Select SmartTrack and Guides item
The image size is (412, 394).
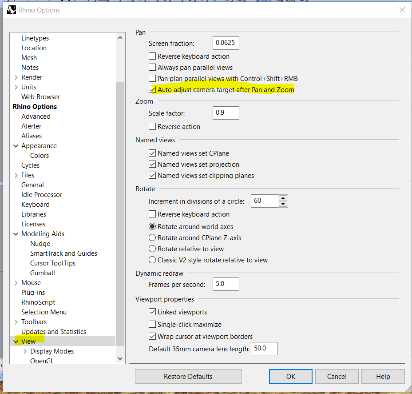(x=63, y=253)
